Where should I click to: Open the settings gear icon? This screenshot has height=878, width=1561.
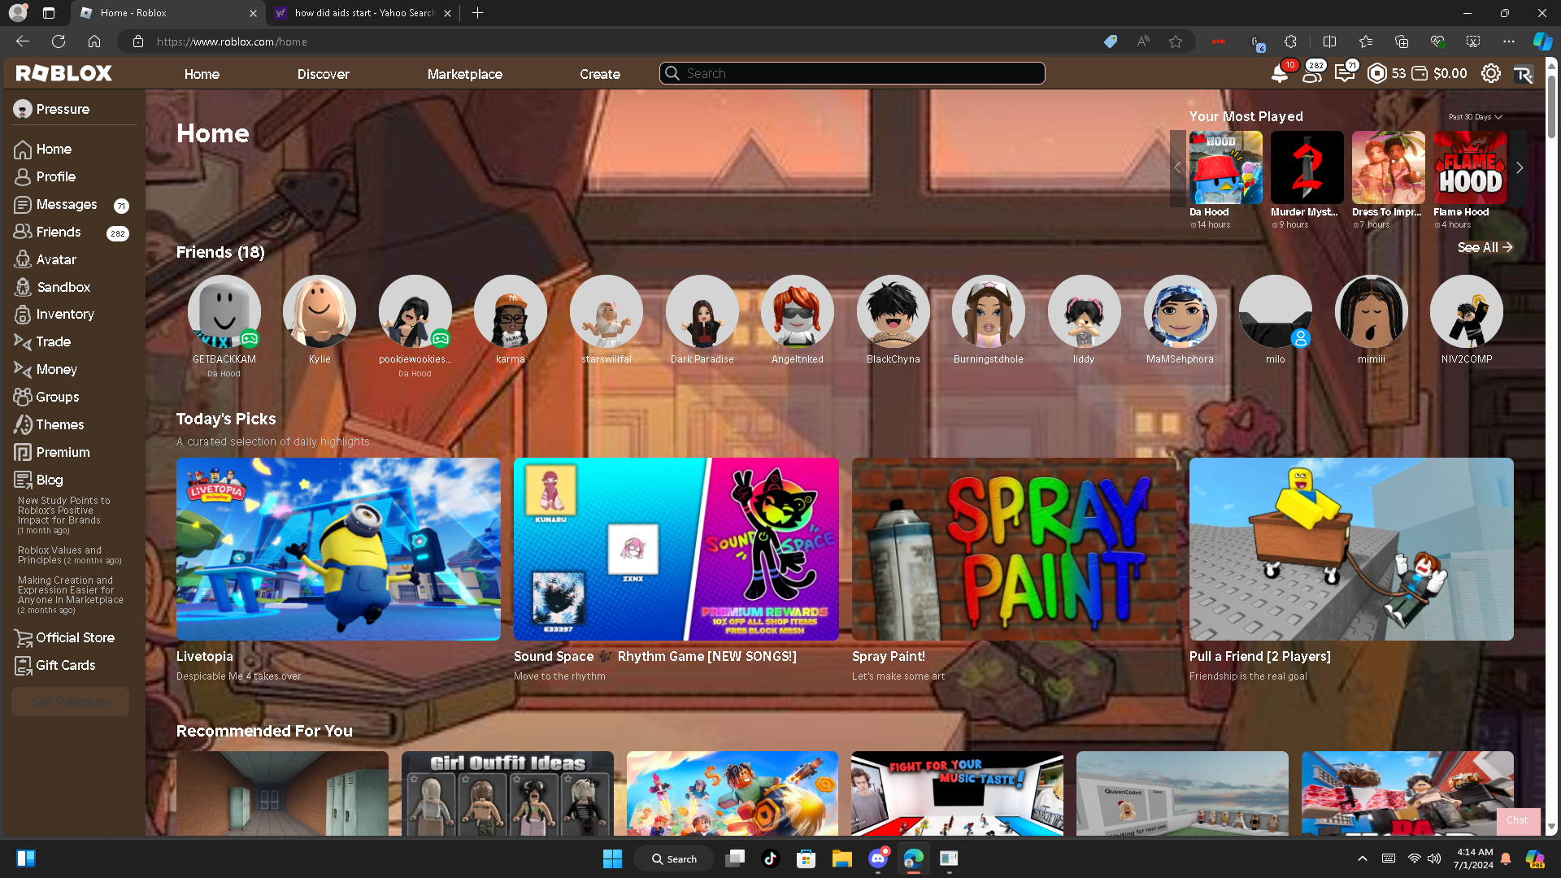1490,74
